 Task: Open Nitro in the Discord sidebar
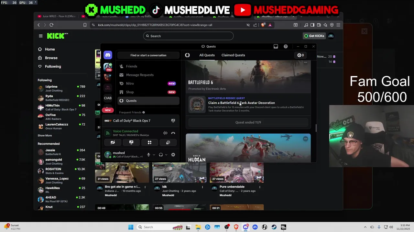(148, 83)
